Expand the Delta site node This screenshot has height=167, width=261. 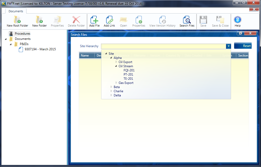[x=111, y=95]
